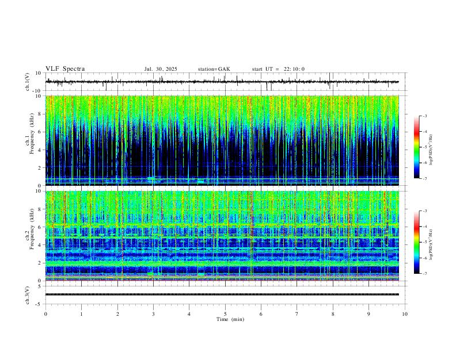Click the ch.1 "Frequency (kHz)" axis label
This screenshot has width=456, height=352.
(x=32, y=134)
